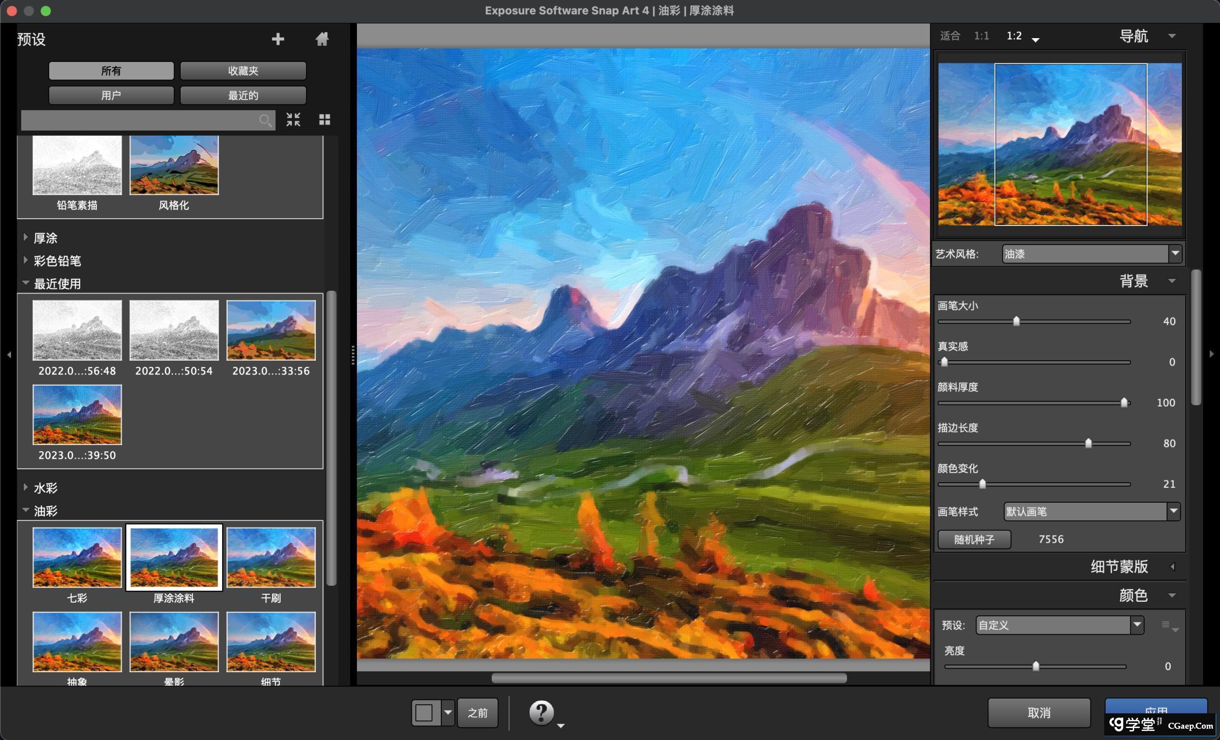Click the 取消 cancel button
Viewport: 1220px width, 740px height.
click(x=1038, y=713)
